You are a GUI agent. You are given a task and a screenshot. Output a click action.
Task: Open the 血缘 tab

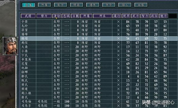141,5
